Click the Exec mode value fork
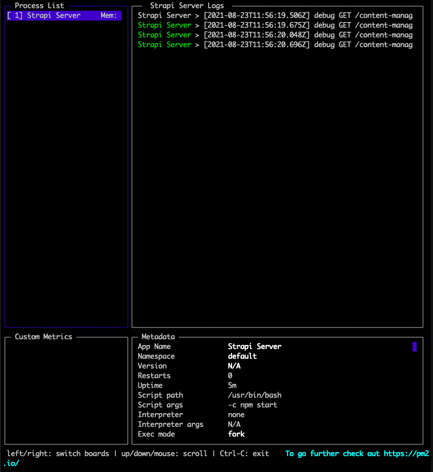Screen dimensions: 433x472 click(x=236, y=434)
